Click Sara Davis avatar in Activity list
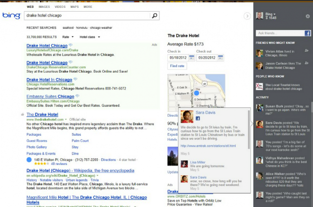313x207 pixels. [x=259, y=124]
